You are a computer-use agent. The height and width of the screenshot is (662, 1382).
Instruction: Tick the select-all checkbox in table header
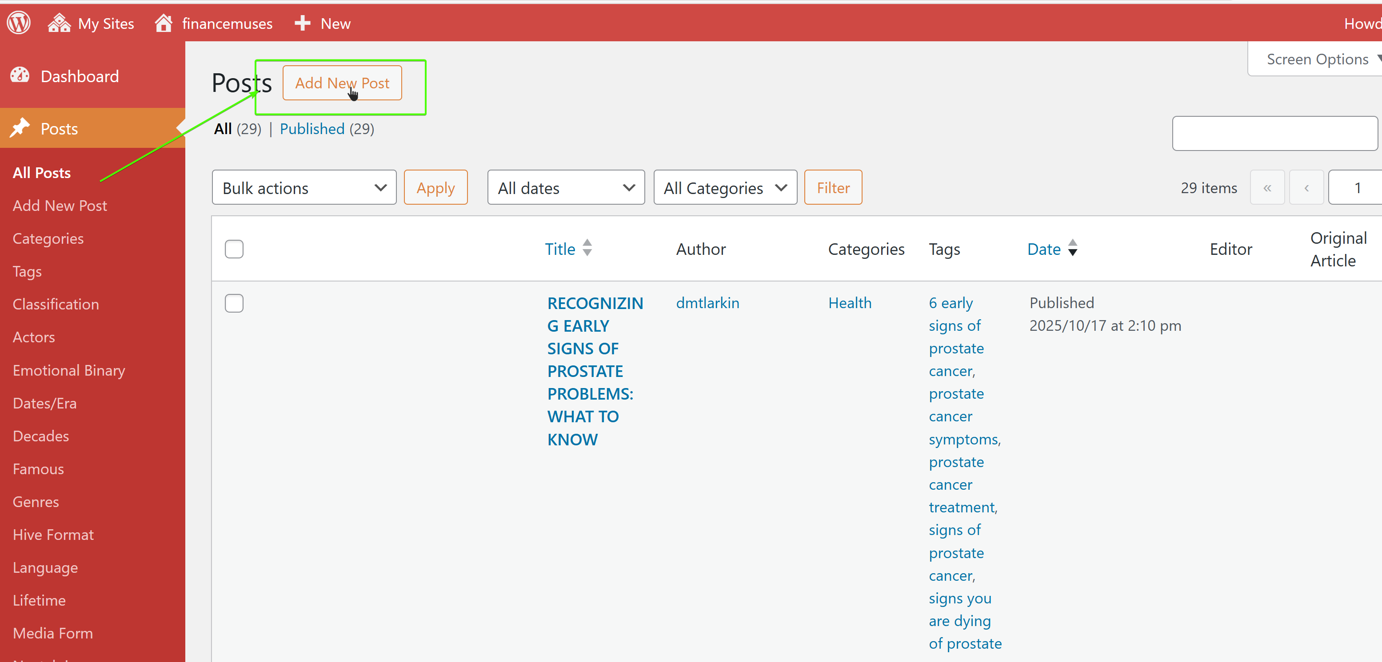(234, 249)
